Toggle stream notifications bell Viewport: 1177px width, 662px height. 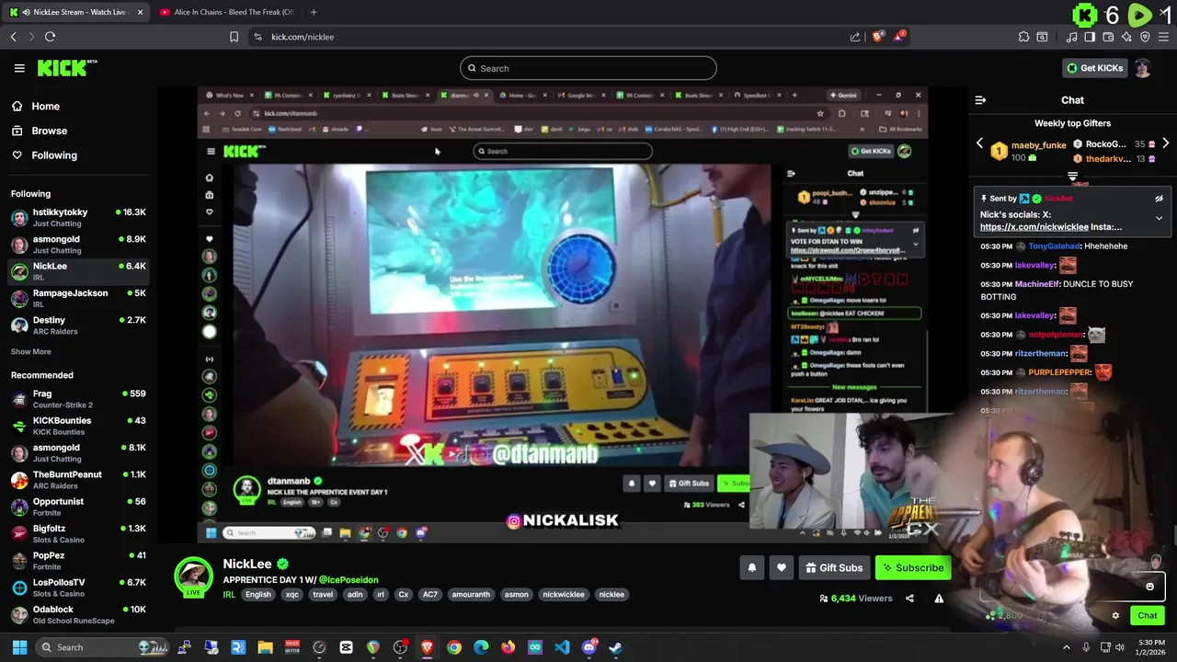(x=751, y=568)
